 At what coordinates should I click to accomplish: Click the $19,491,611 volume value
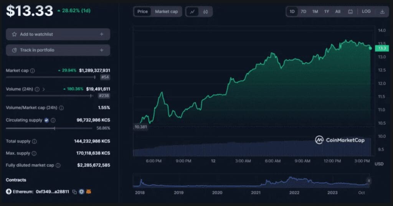tap(98, 89)
